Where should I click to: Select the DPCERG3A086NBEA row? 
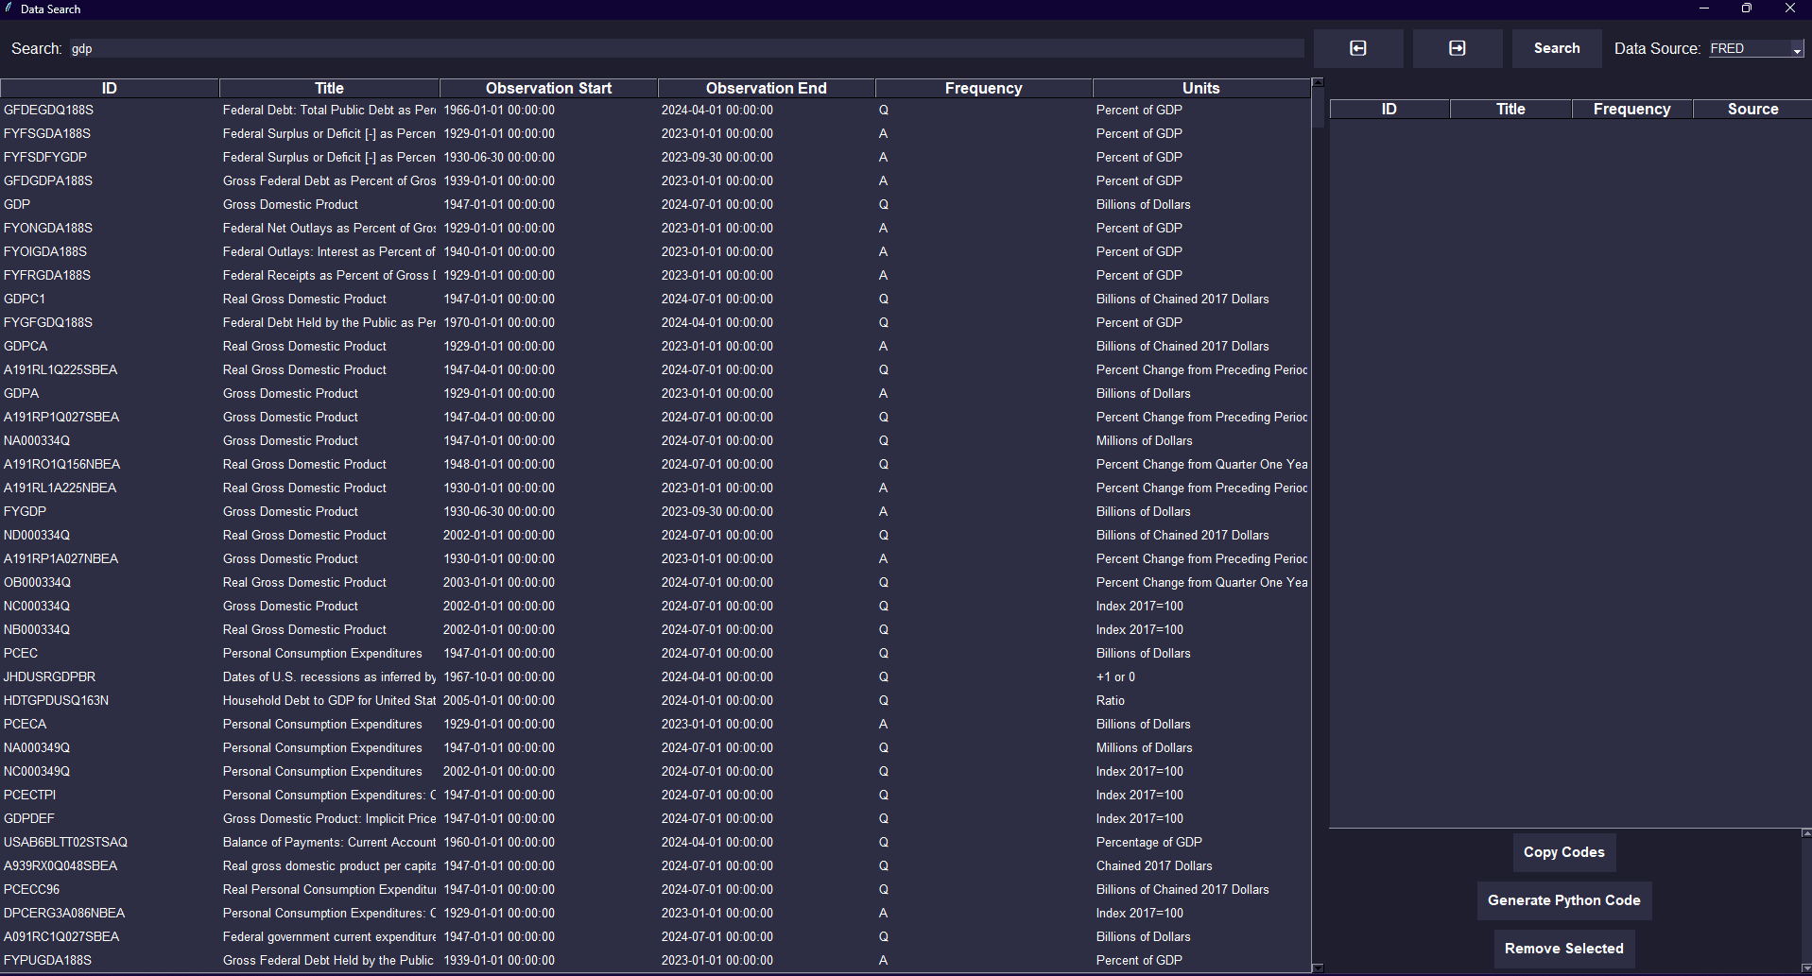655,914
